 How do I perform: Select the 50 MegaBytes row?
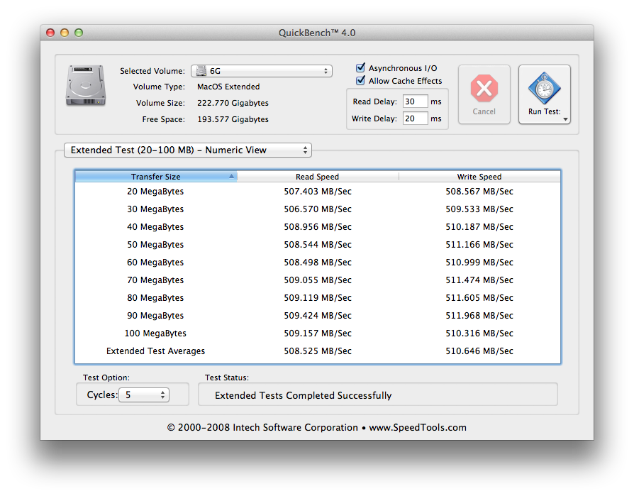[x=318, y=245]
